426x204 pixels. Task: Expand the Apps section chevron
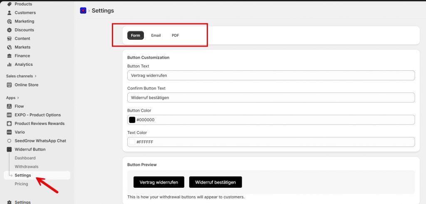pyautogui.click(x=18, y=98)
